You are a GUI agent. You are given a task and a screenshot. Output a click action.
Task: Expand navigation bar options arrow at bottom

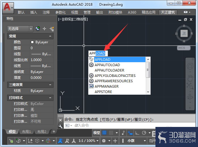point(190,108)
